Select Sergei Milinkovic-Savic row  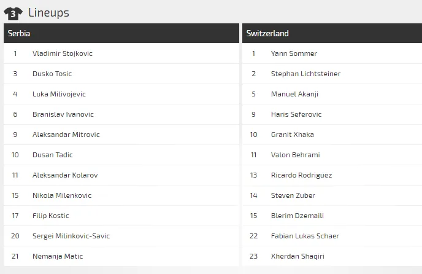coord(71,236)
